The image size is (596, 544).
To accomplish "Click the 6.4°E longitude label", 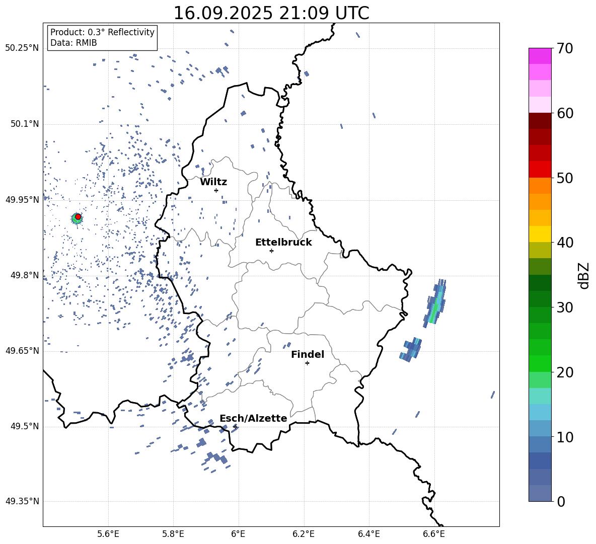I will [368, 534].
